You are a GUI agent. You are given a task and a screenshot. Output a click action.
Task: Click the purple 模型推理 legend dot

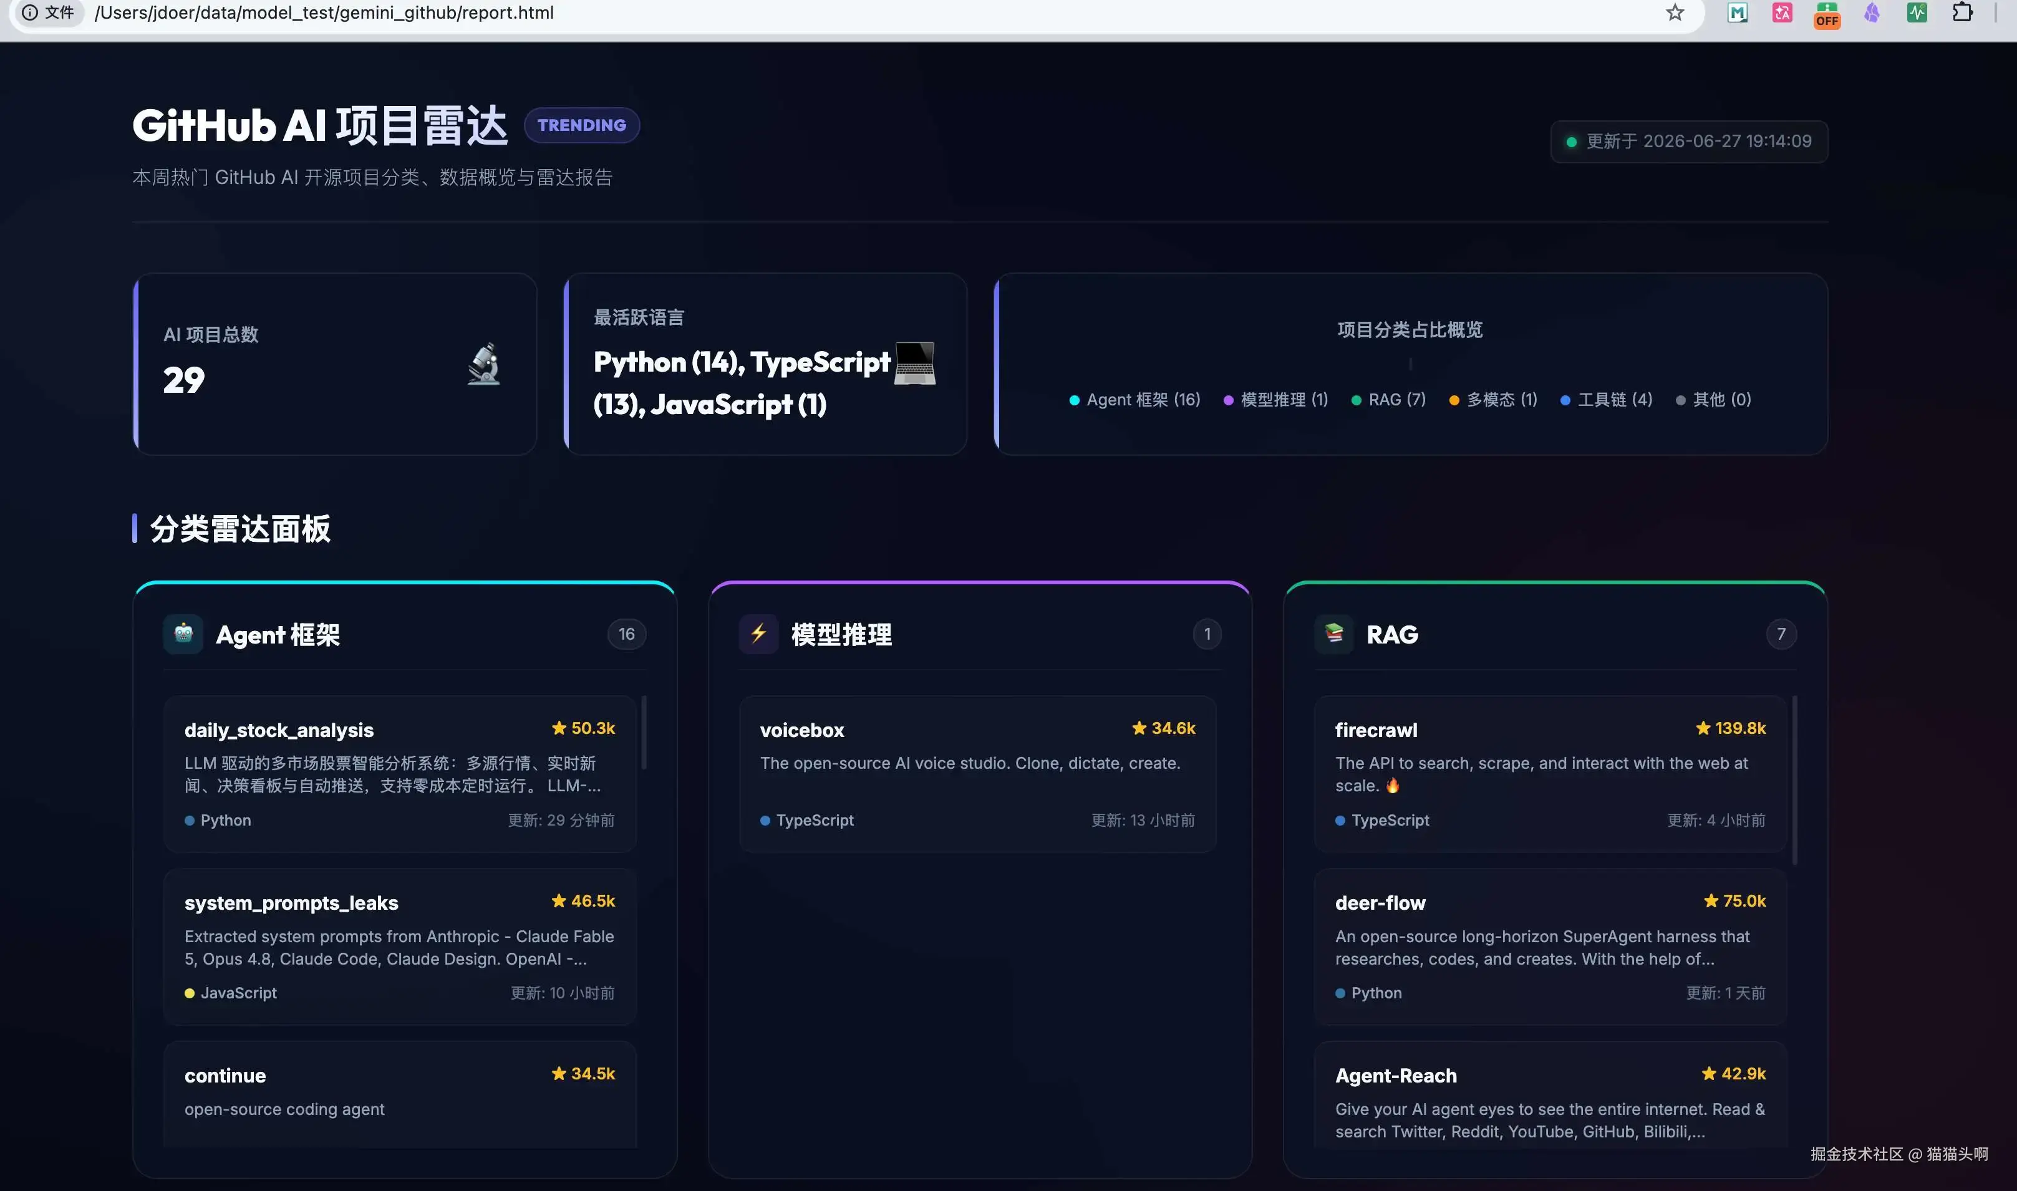1228,400
